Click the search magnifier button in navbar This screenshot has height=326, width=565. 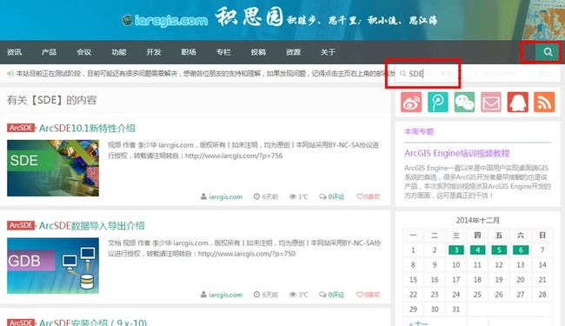548,52
